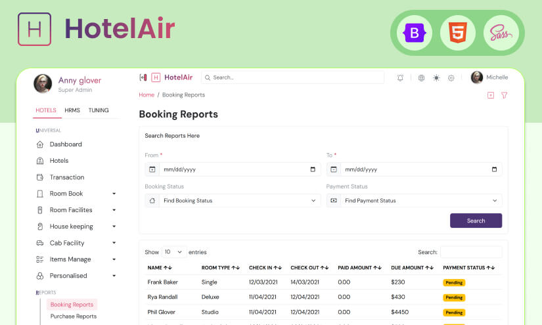Open the Find Booking Status dropdown
This screenshot has height=325, width=542.
point(240,201)
